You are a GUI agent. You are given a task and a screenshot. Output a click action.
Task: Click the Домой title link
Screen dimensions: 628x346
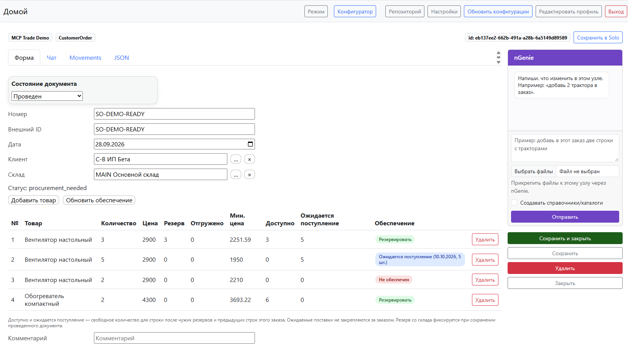[x=15, y=11]
